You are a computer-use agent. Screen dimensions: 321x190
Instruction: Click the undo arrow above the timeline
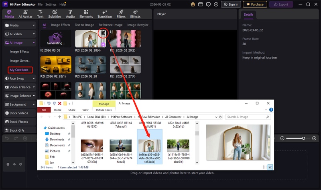pos(7,138)
